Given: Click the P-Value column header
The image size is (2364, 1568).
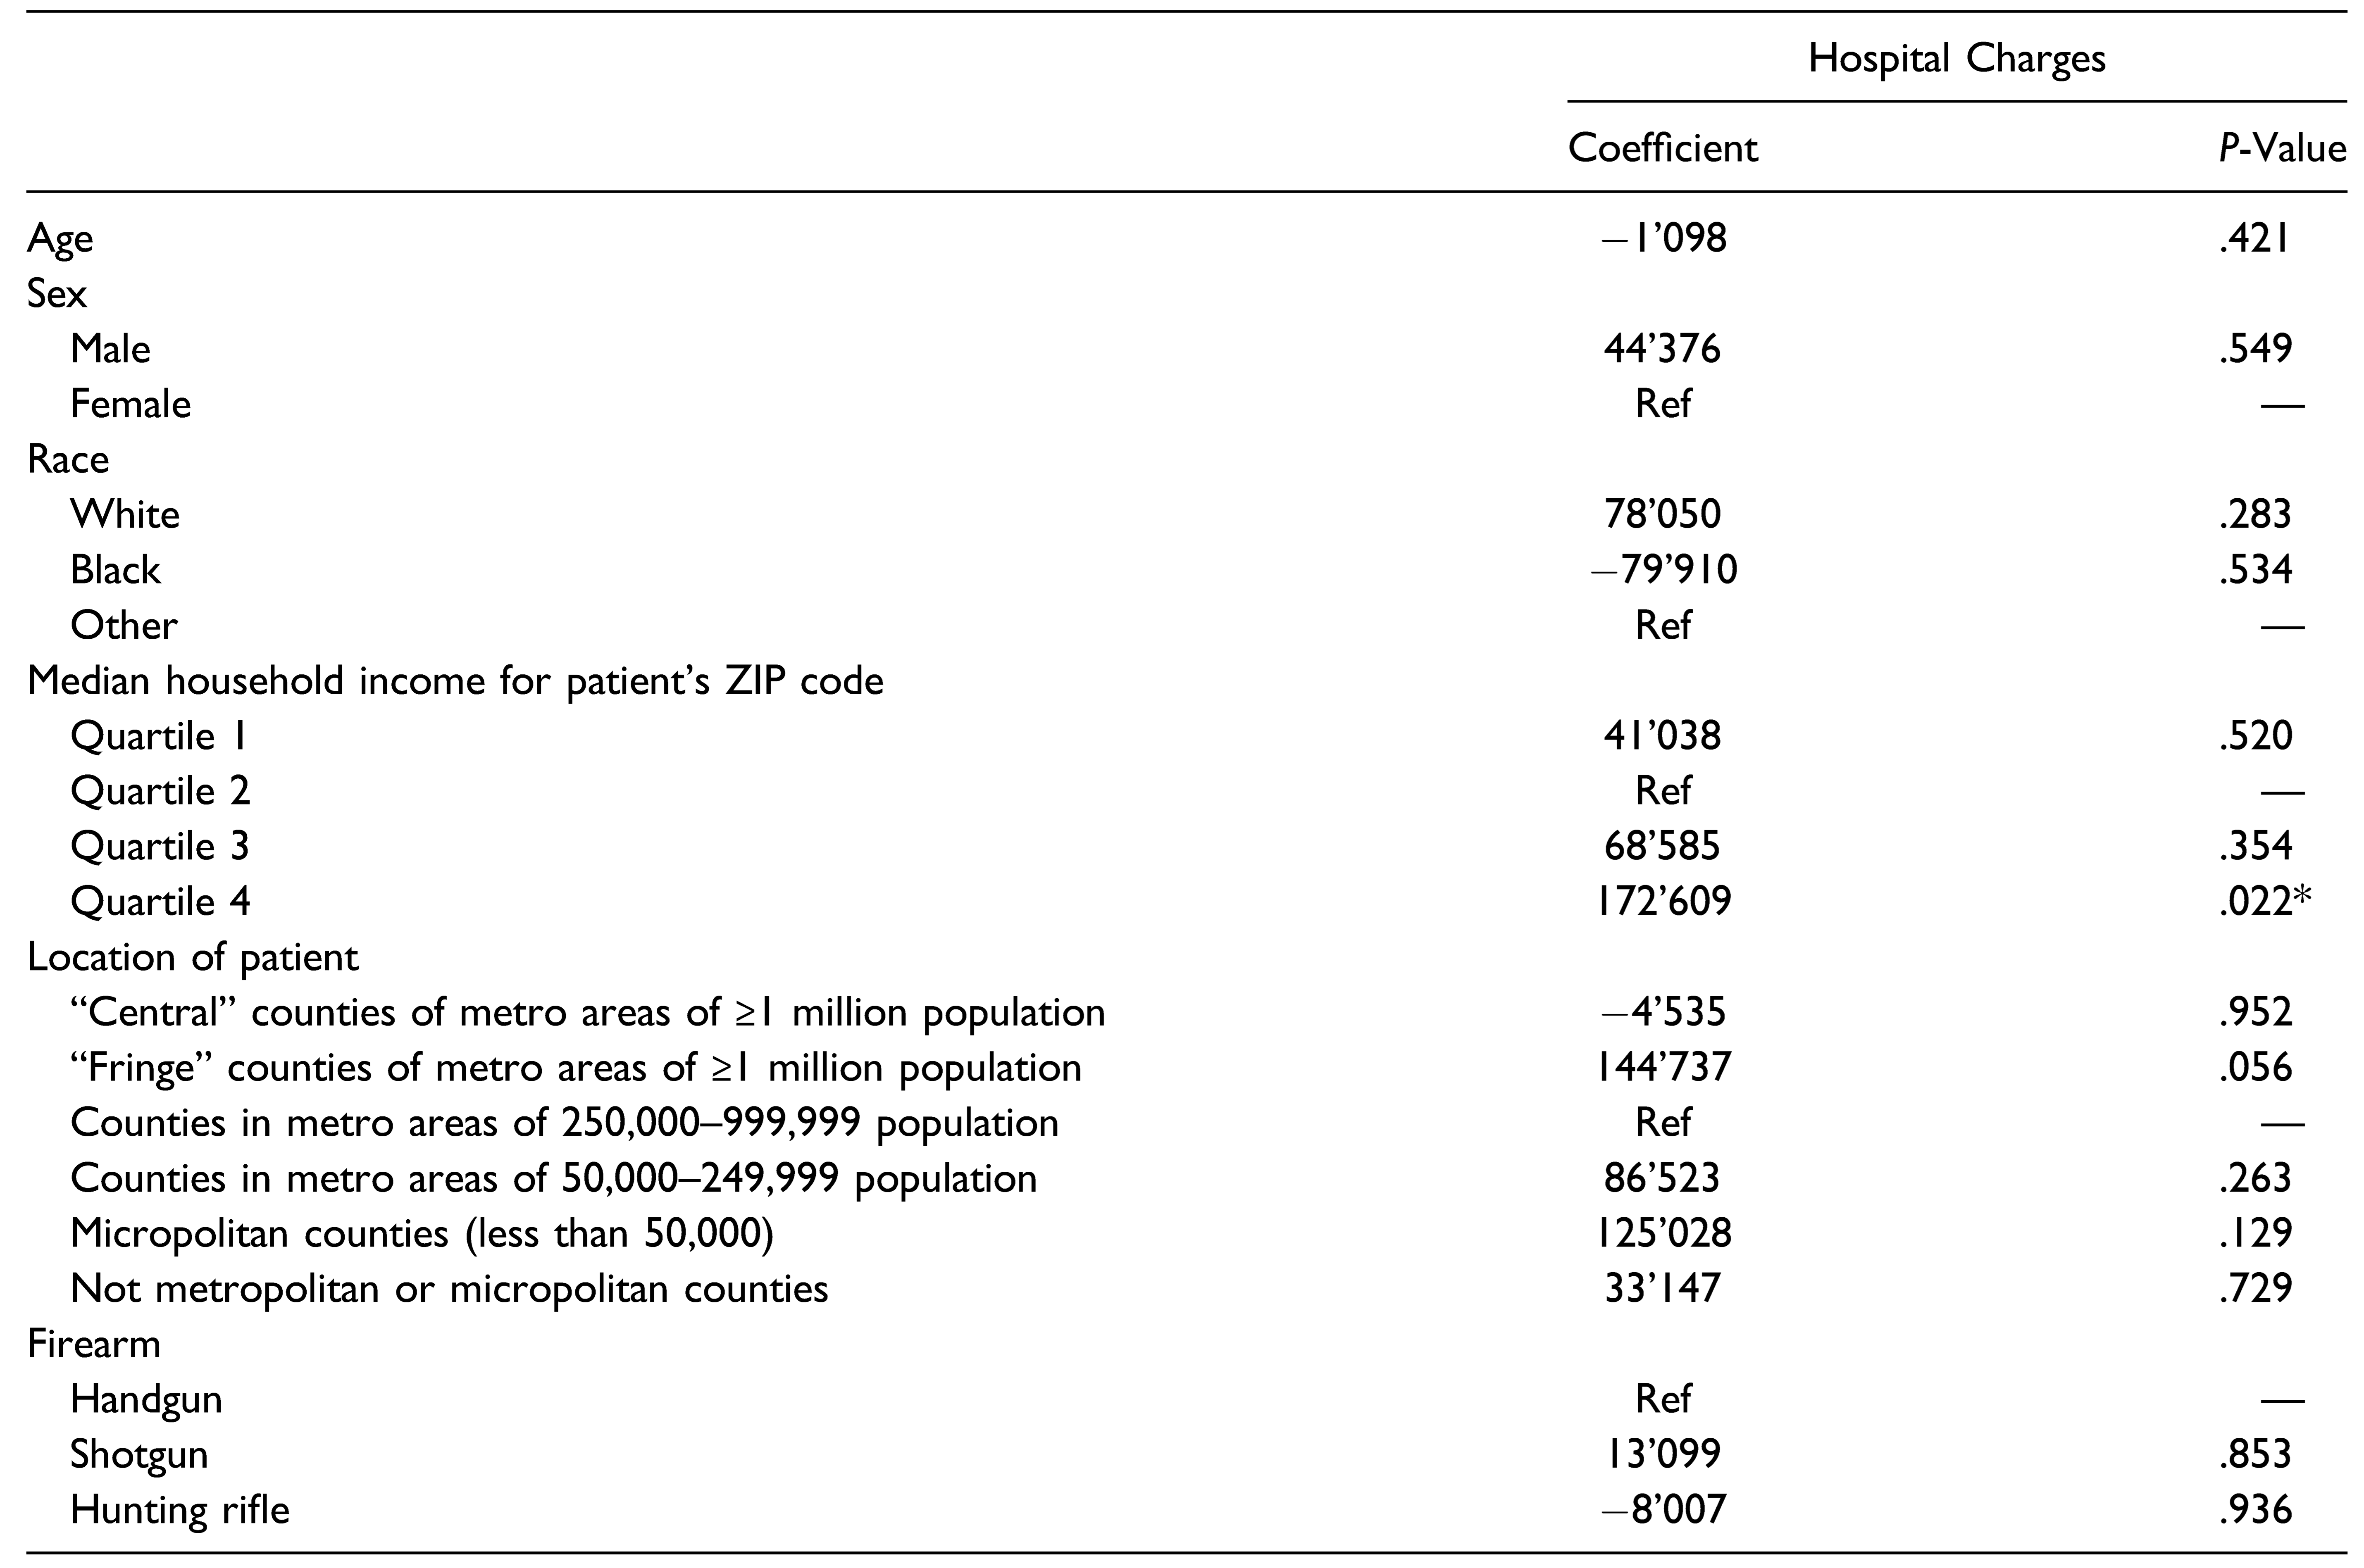Looking at the screenshot, I should pos(2281,148).
